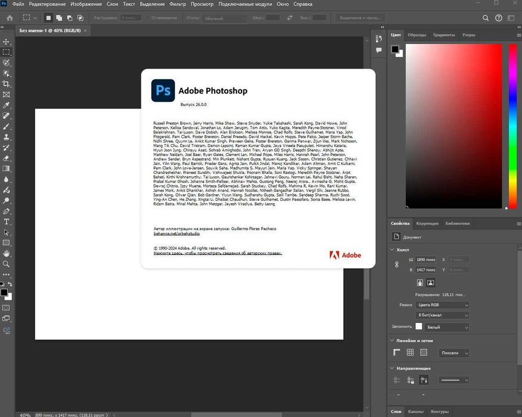Select the History Brush tool
This screenshot has width=522, height=417.
[x=6, y=148]
